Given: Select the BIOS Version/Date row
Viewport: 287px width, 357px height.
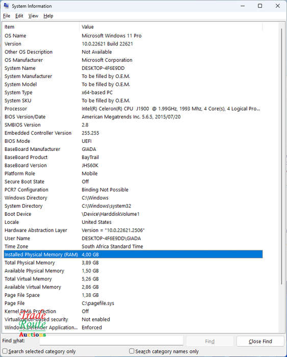Looking at the screenshot, I should click(x=133, y=117).
